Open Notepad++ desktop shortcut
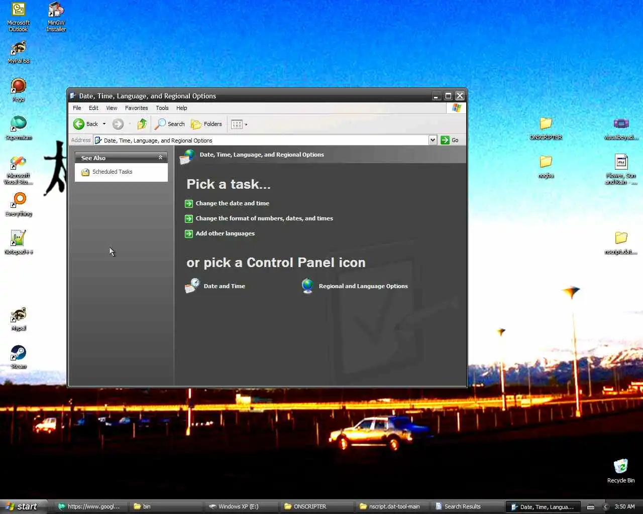Viewport: 643px width, 514px height. click(19, 242)
